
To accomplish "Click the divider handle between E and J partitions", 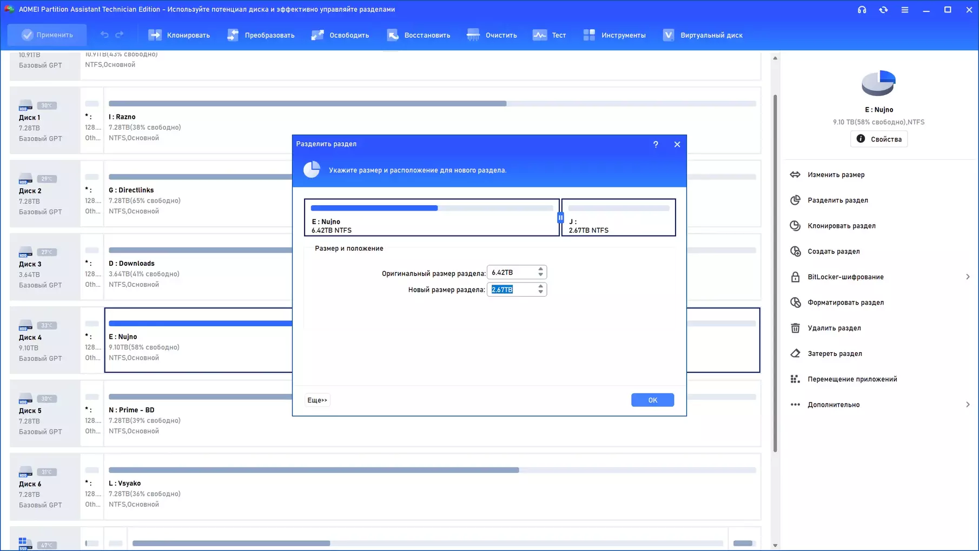I will (560, 217).
